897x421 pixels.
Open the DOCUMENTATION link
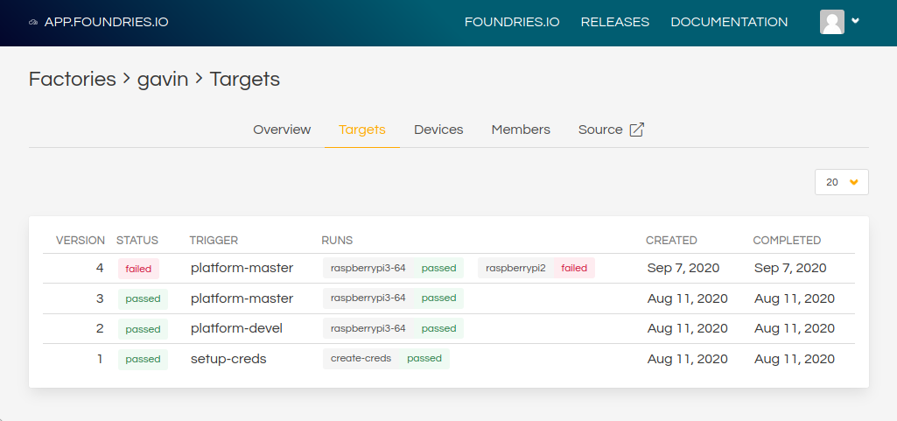pos(729,22)
